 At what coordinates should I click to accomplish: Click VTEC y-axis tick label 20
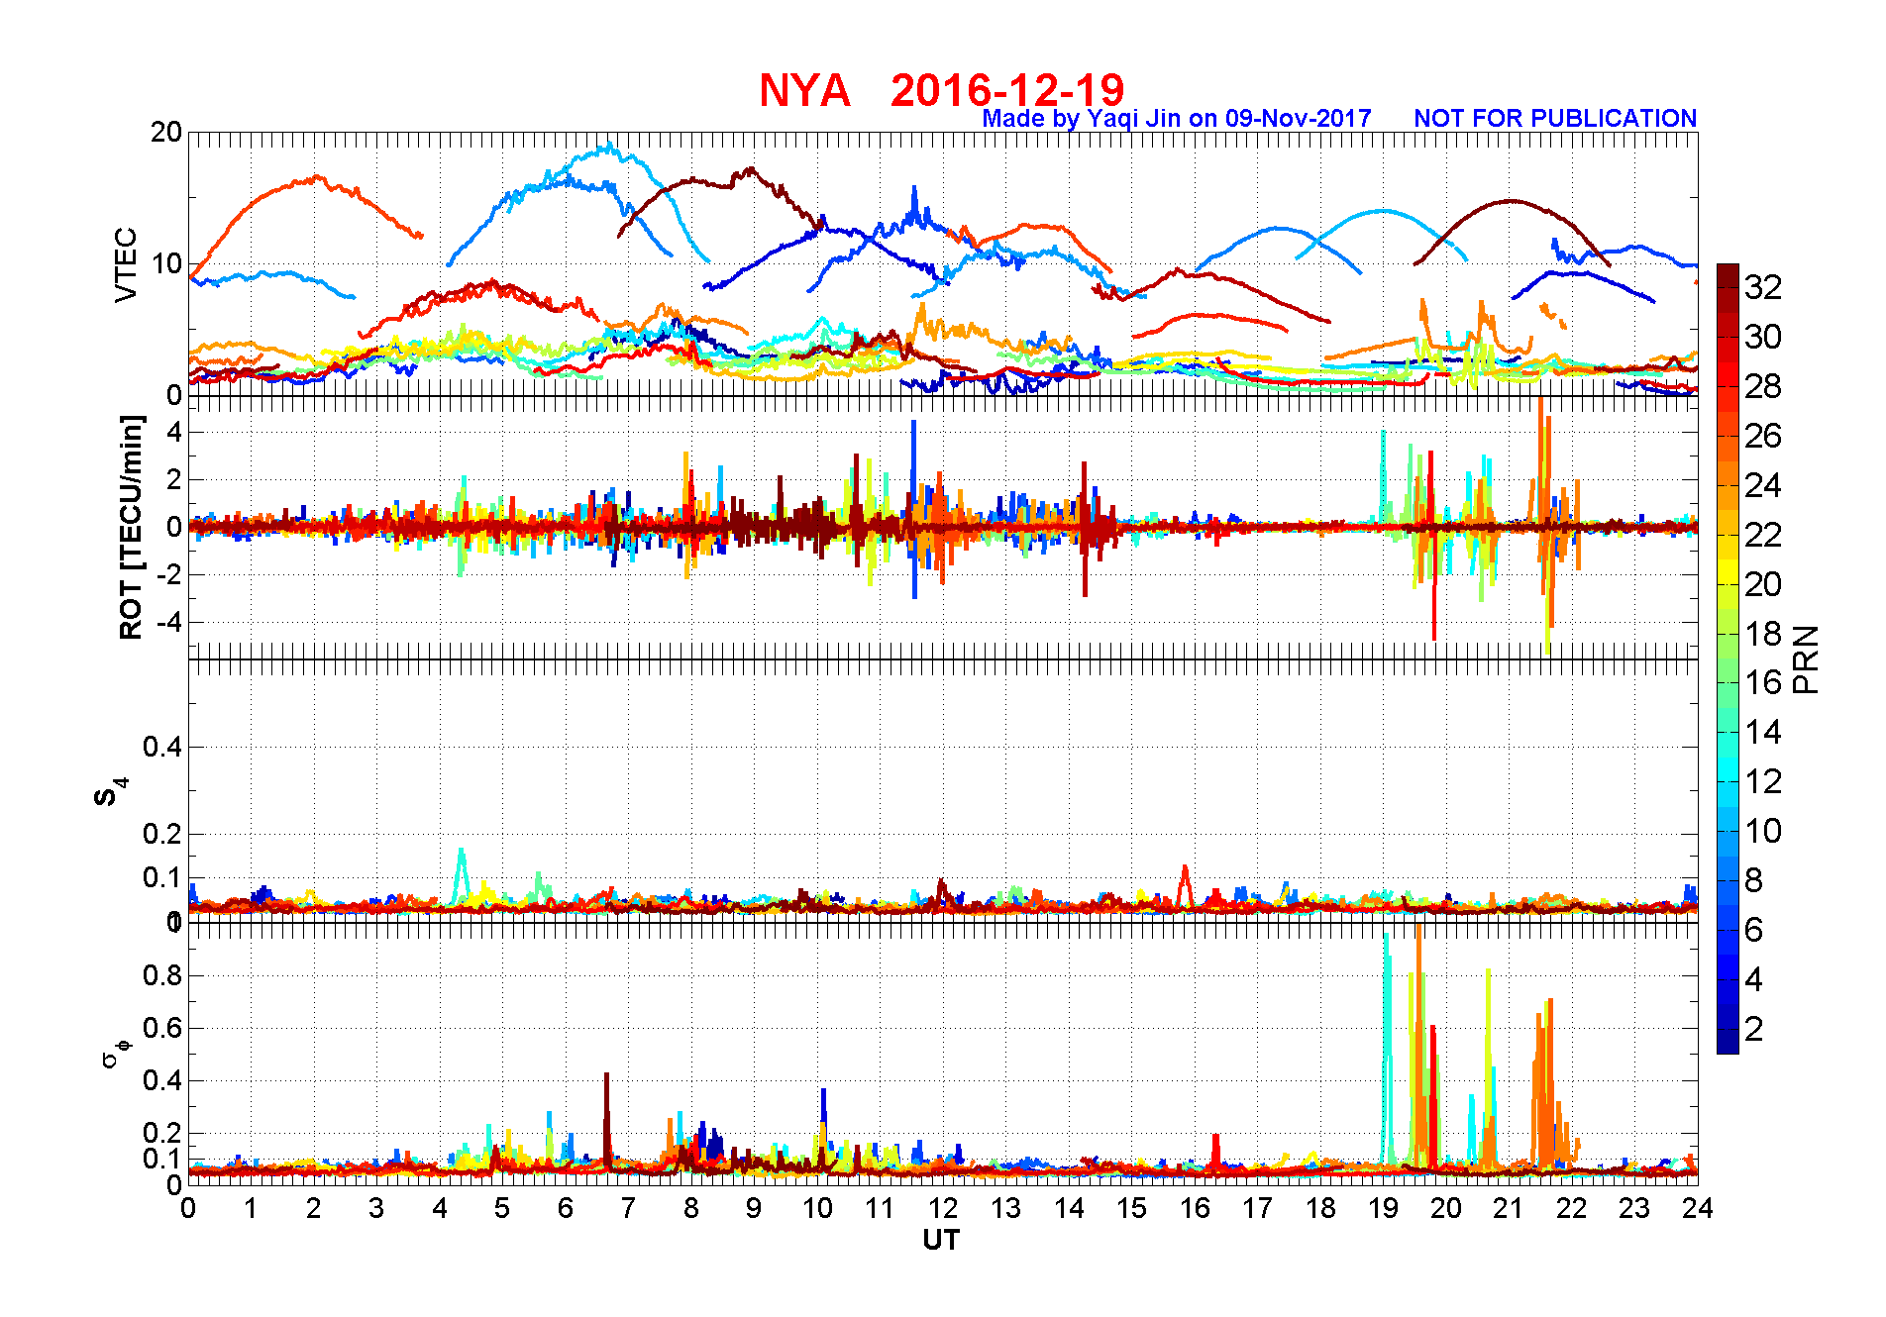coord(166,132)
